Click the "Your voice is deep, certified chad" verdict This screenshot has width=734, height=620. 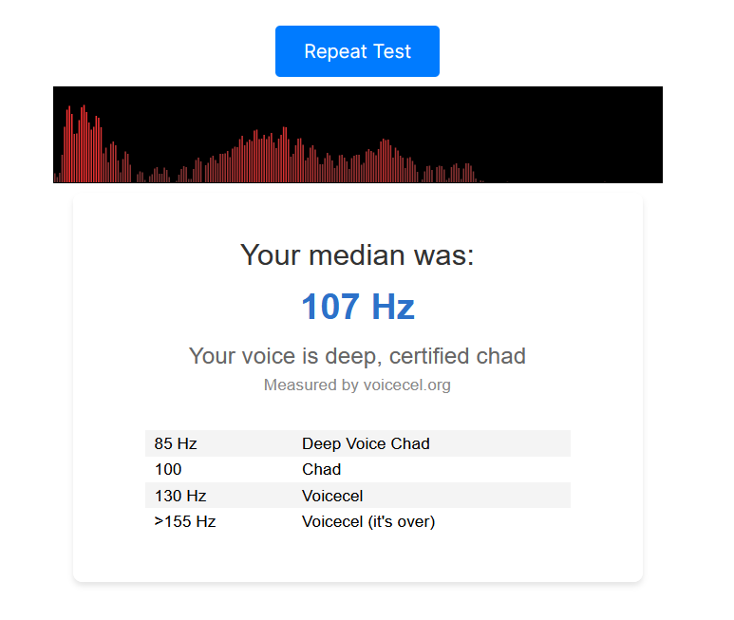click(357, 356)
